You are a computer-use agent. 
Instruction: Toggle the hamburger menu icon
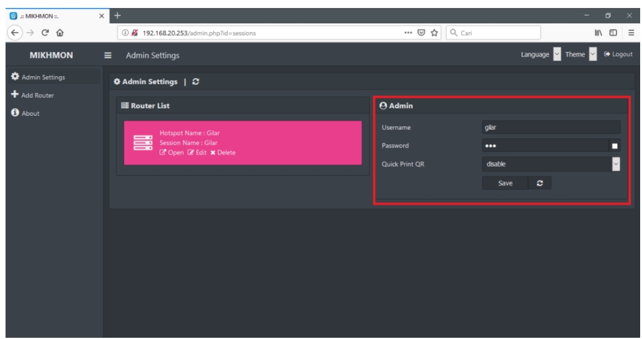click(108, 55)
